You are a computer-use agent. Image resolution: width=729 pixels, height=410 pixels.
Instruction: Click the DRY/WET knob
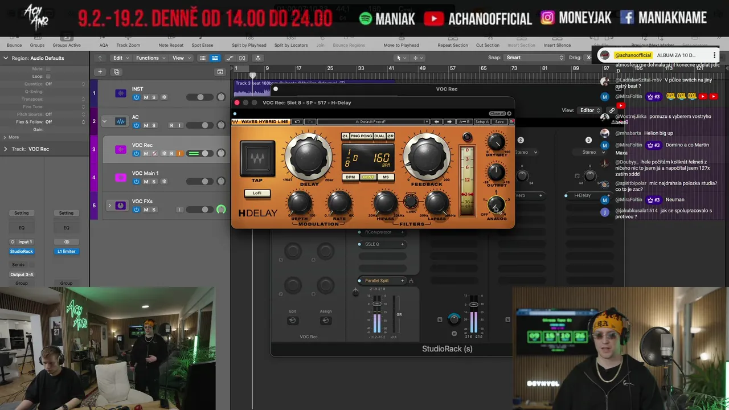(496, 142)
